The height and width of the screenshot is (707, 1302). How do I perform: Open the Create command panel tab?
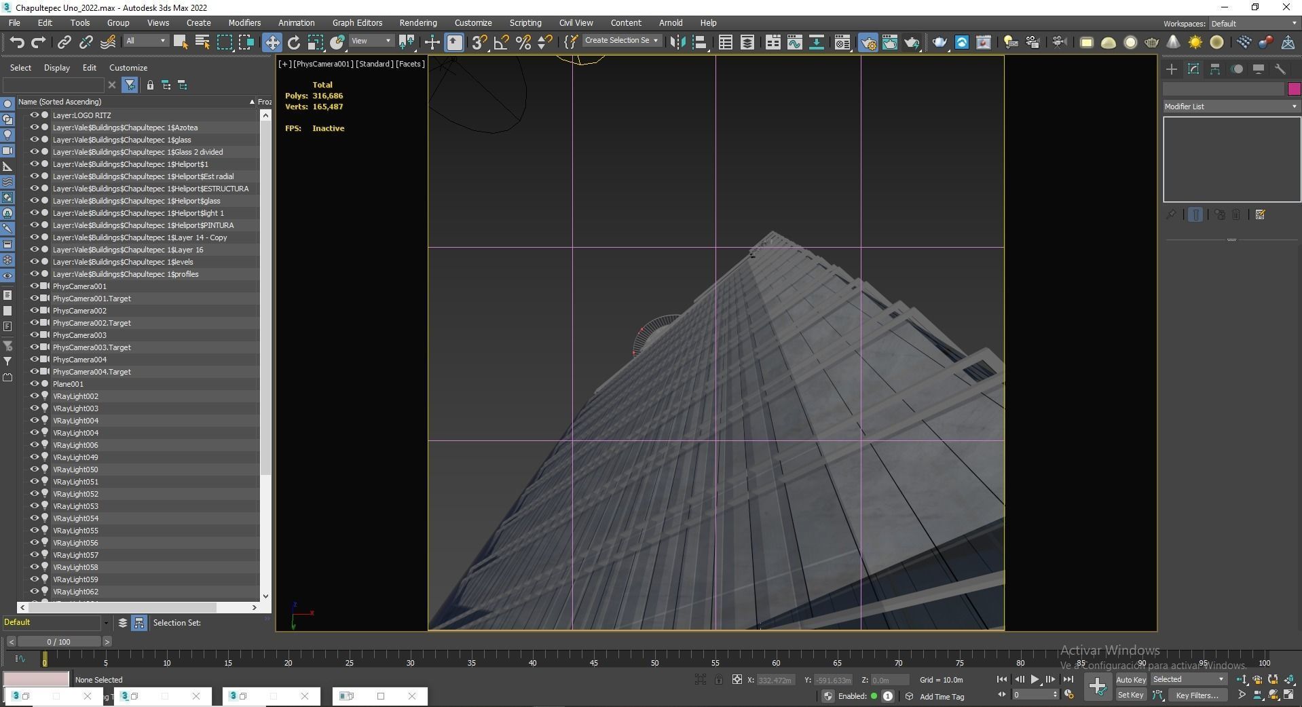(x=1171, y=69)
